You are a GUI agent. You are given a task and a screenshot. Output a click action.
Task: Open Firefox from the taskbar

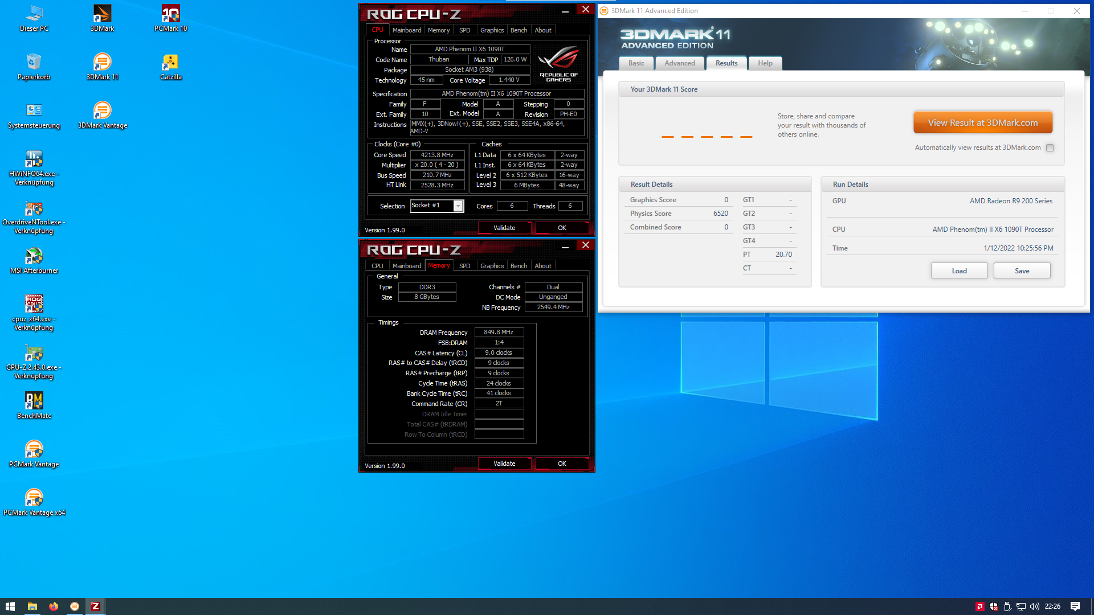point(54,606)
